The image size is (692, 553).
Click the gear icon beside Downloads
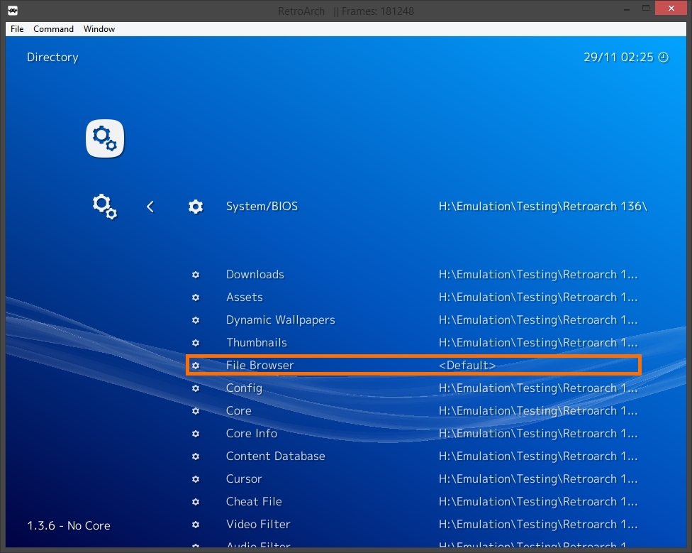tap(196, 275)
